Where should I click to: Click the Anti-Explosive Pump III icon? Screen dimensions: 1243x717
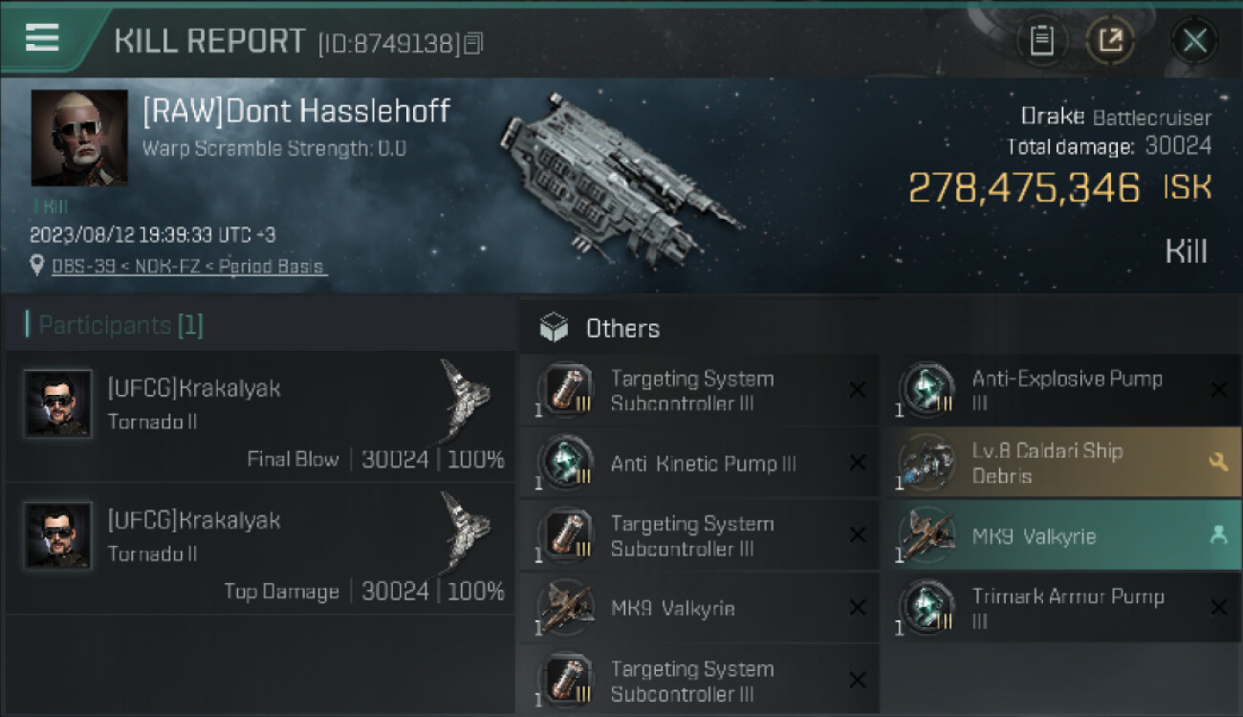pyautogui.click(x=927, y=390)
